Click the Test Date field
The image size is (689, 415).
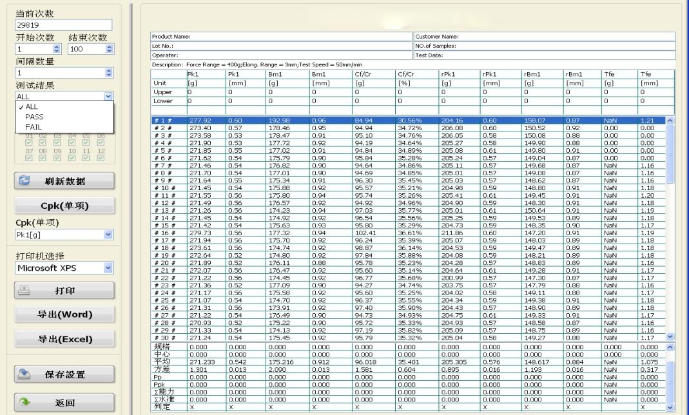(545, 55)
